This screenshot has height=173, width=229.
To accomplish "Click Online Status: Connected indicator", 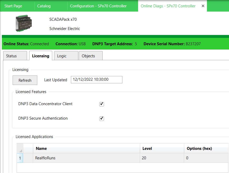I will click(x=26, y=44).
